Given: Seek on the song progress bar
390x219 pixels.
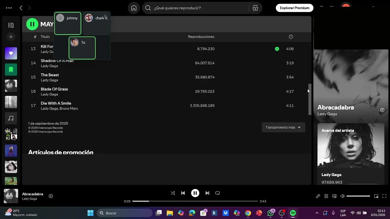Looking at the screenshot, I should [x=195, y=201].
